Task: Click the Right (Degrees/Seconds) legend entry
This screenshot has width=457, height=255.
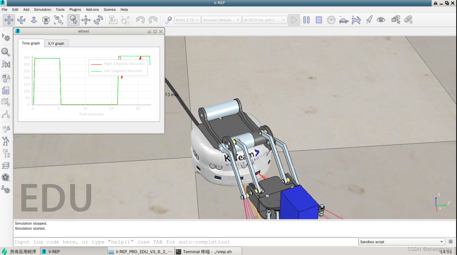Action: point(118,64)
